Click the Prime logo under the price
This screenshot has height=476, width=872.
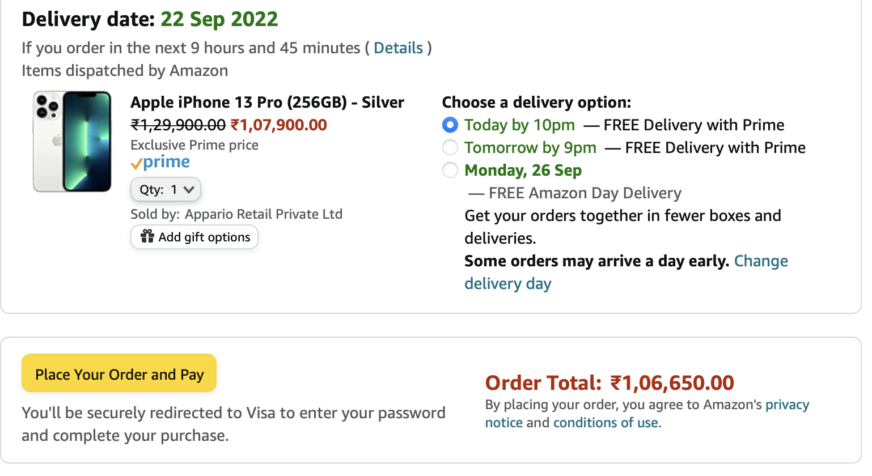click(160, 163)
